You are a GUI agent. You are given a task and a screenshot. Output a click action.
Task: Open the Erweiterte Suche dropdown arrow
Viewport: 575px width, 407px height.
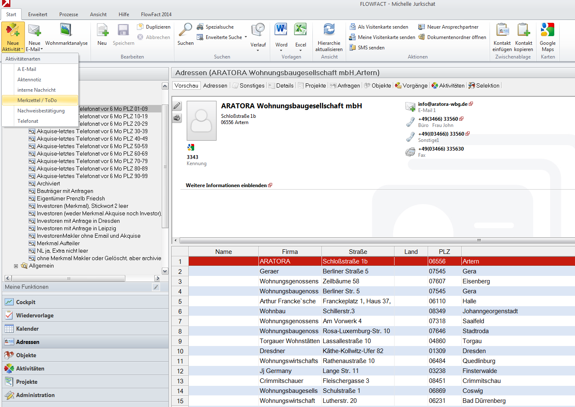point(246,37)
